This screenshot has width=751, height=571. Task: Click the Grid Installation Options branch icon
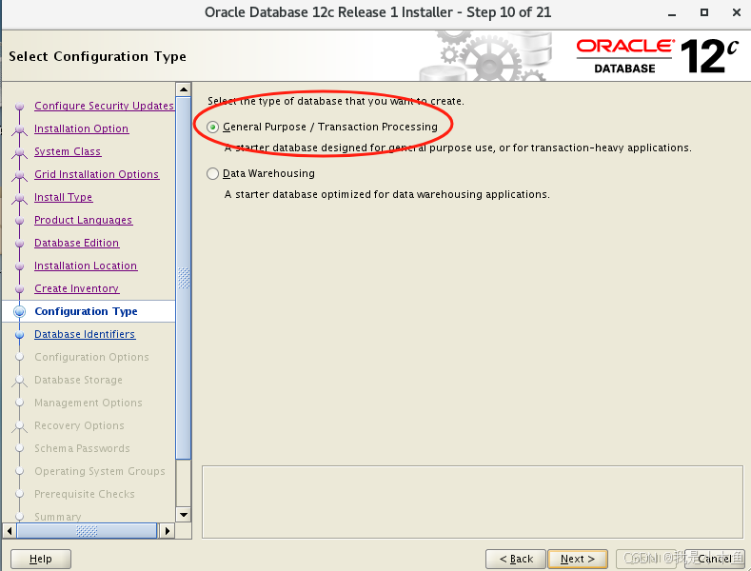(20, 175)
